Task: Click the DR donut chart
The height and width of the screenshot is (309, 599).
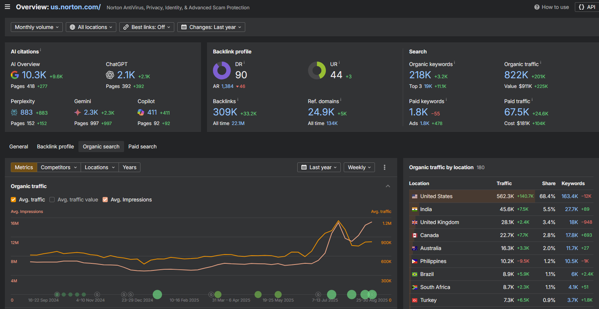Action: click(222, 70)
